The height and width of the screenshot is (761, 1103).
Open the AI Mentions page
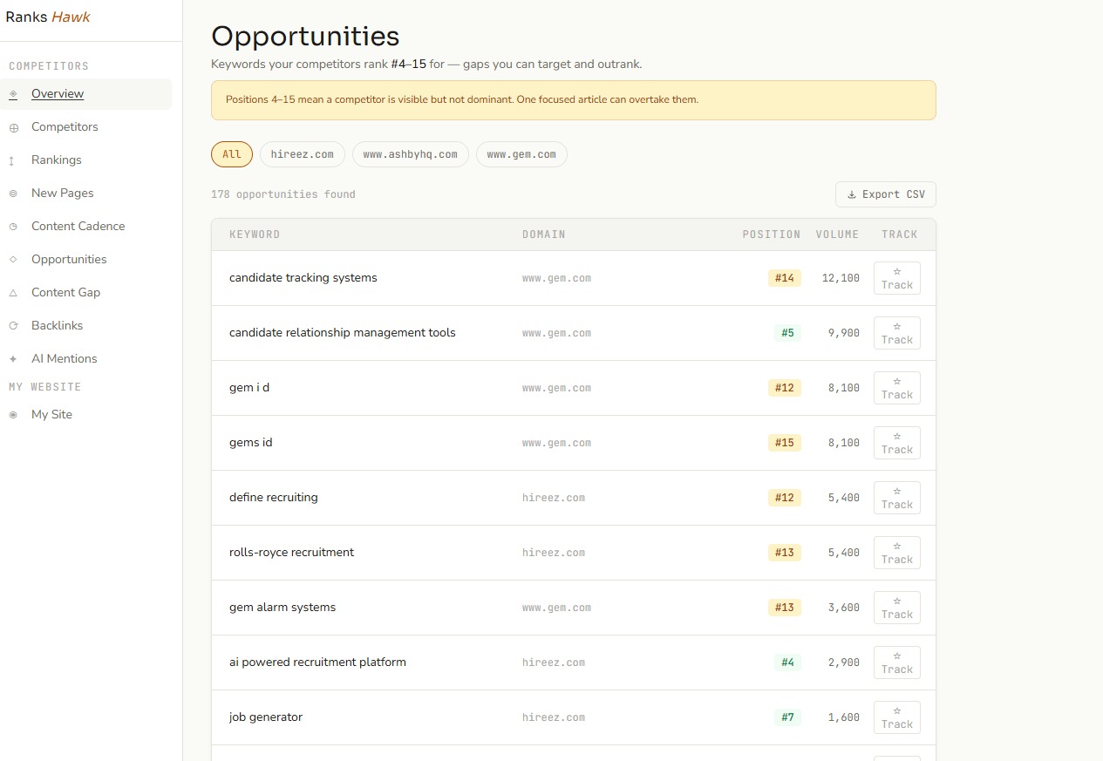tap(86, 359)
